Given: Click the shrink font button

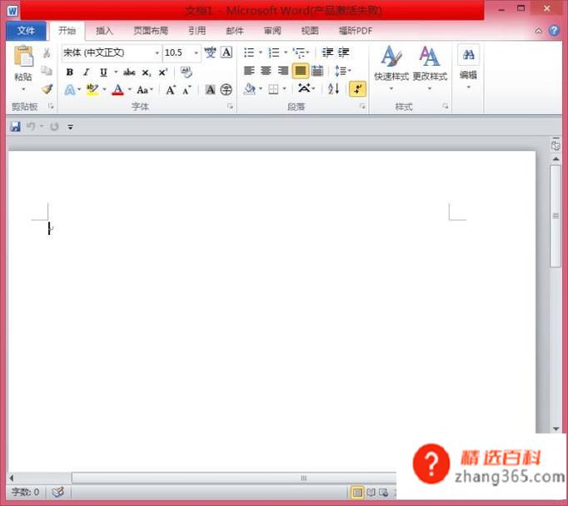Looking at the screenshot, I should 187,89.
